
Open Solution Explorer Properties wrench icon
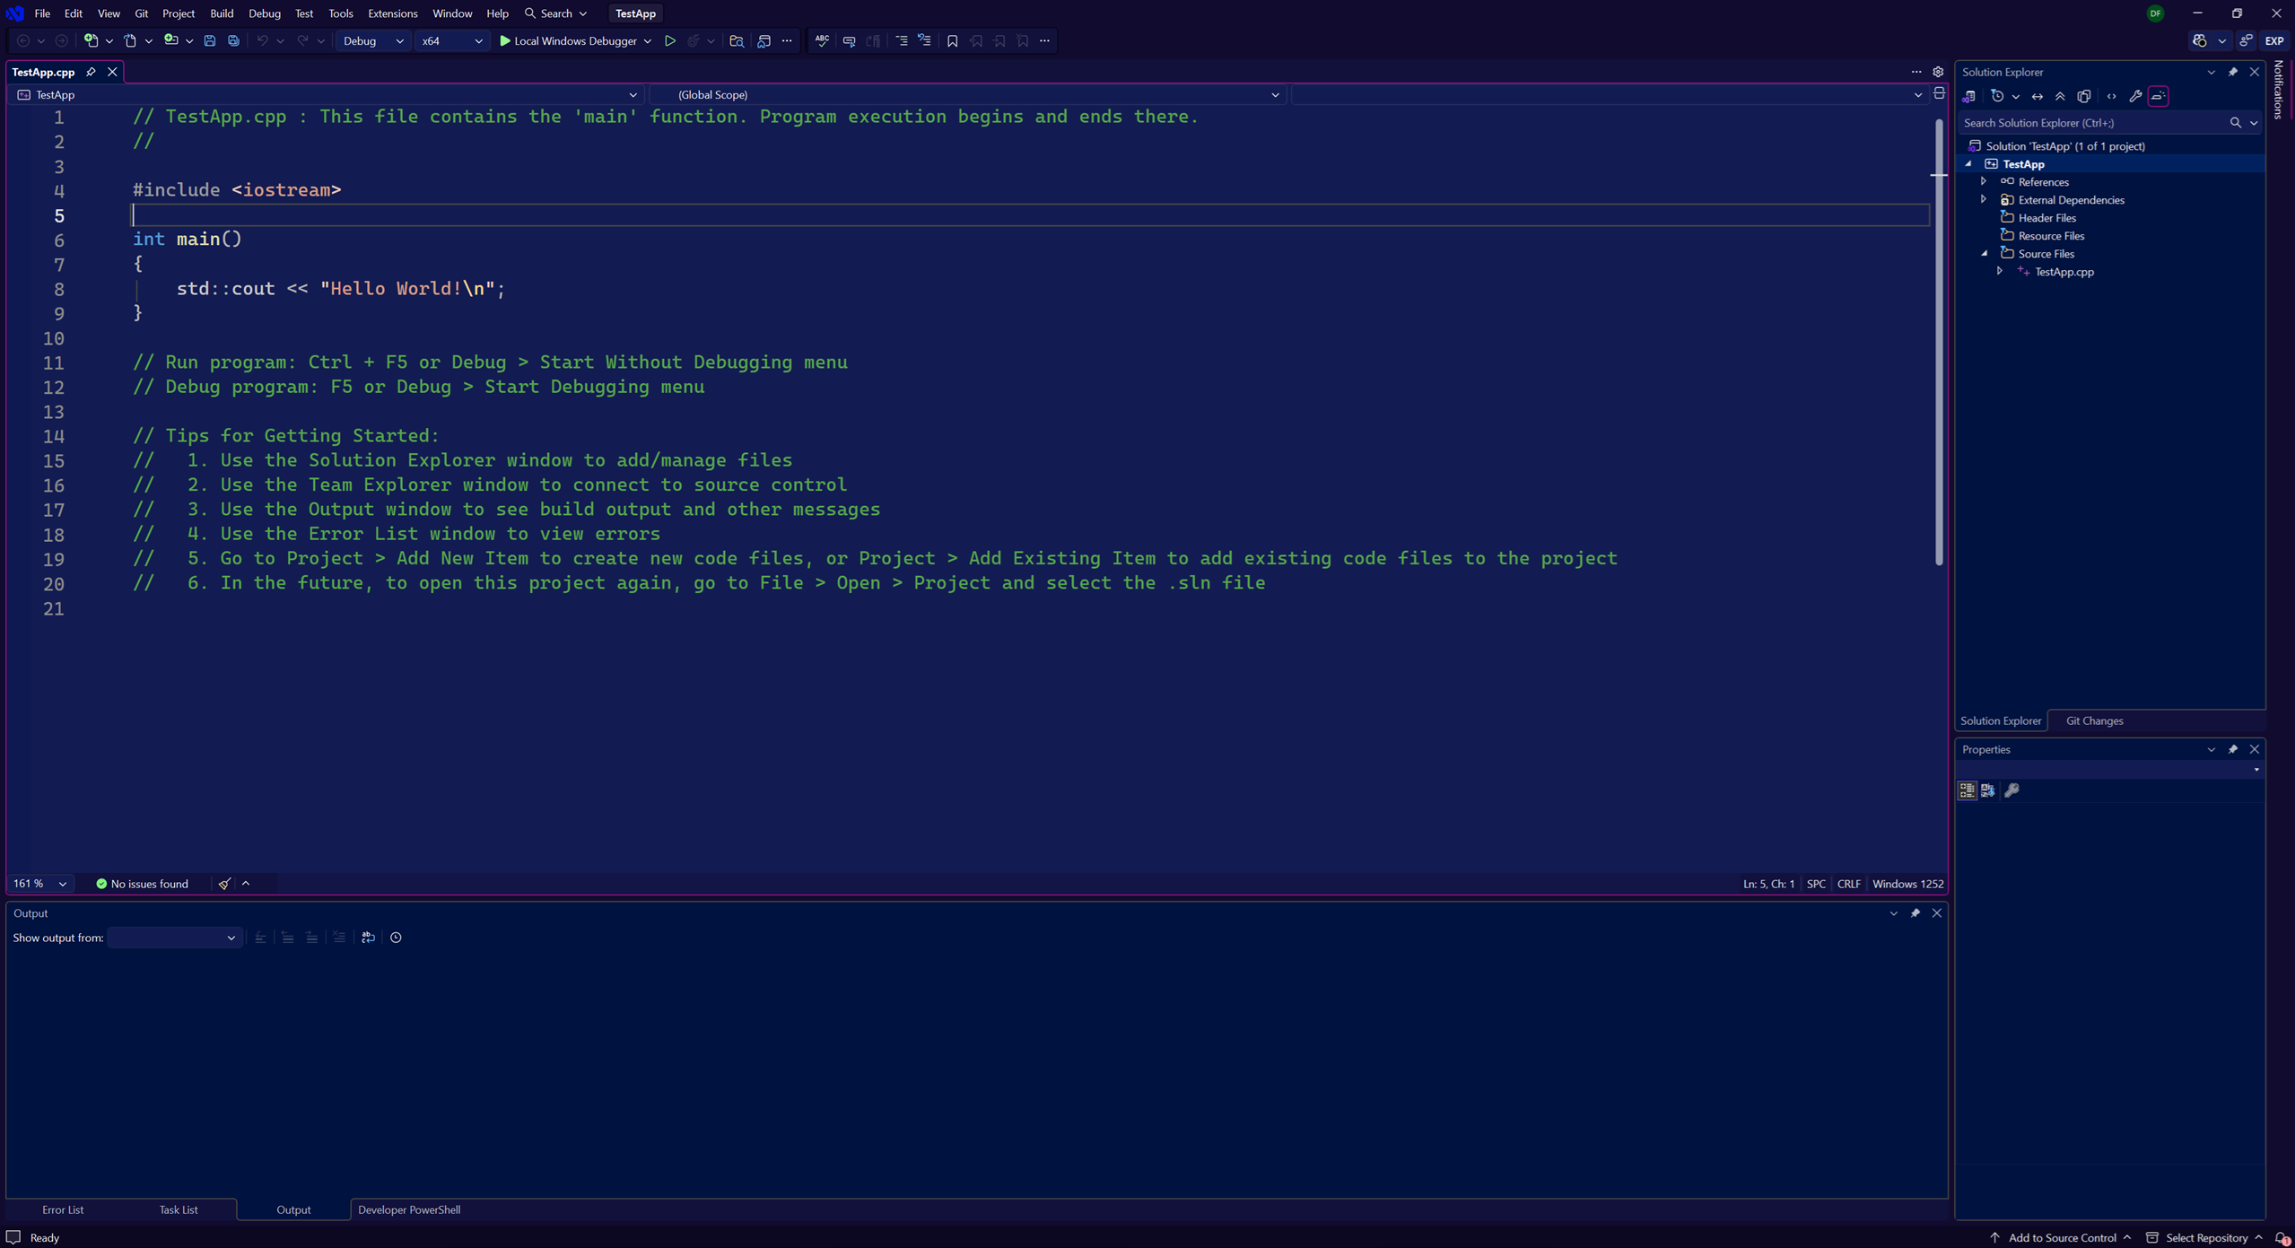pos(2136,96)
